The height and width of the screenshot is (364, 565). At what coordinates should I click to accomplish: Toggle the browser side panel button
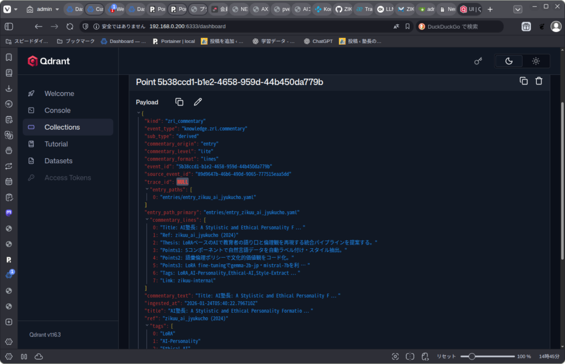pos(9,26)
